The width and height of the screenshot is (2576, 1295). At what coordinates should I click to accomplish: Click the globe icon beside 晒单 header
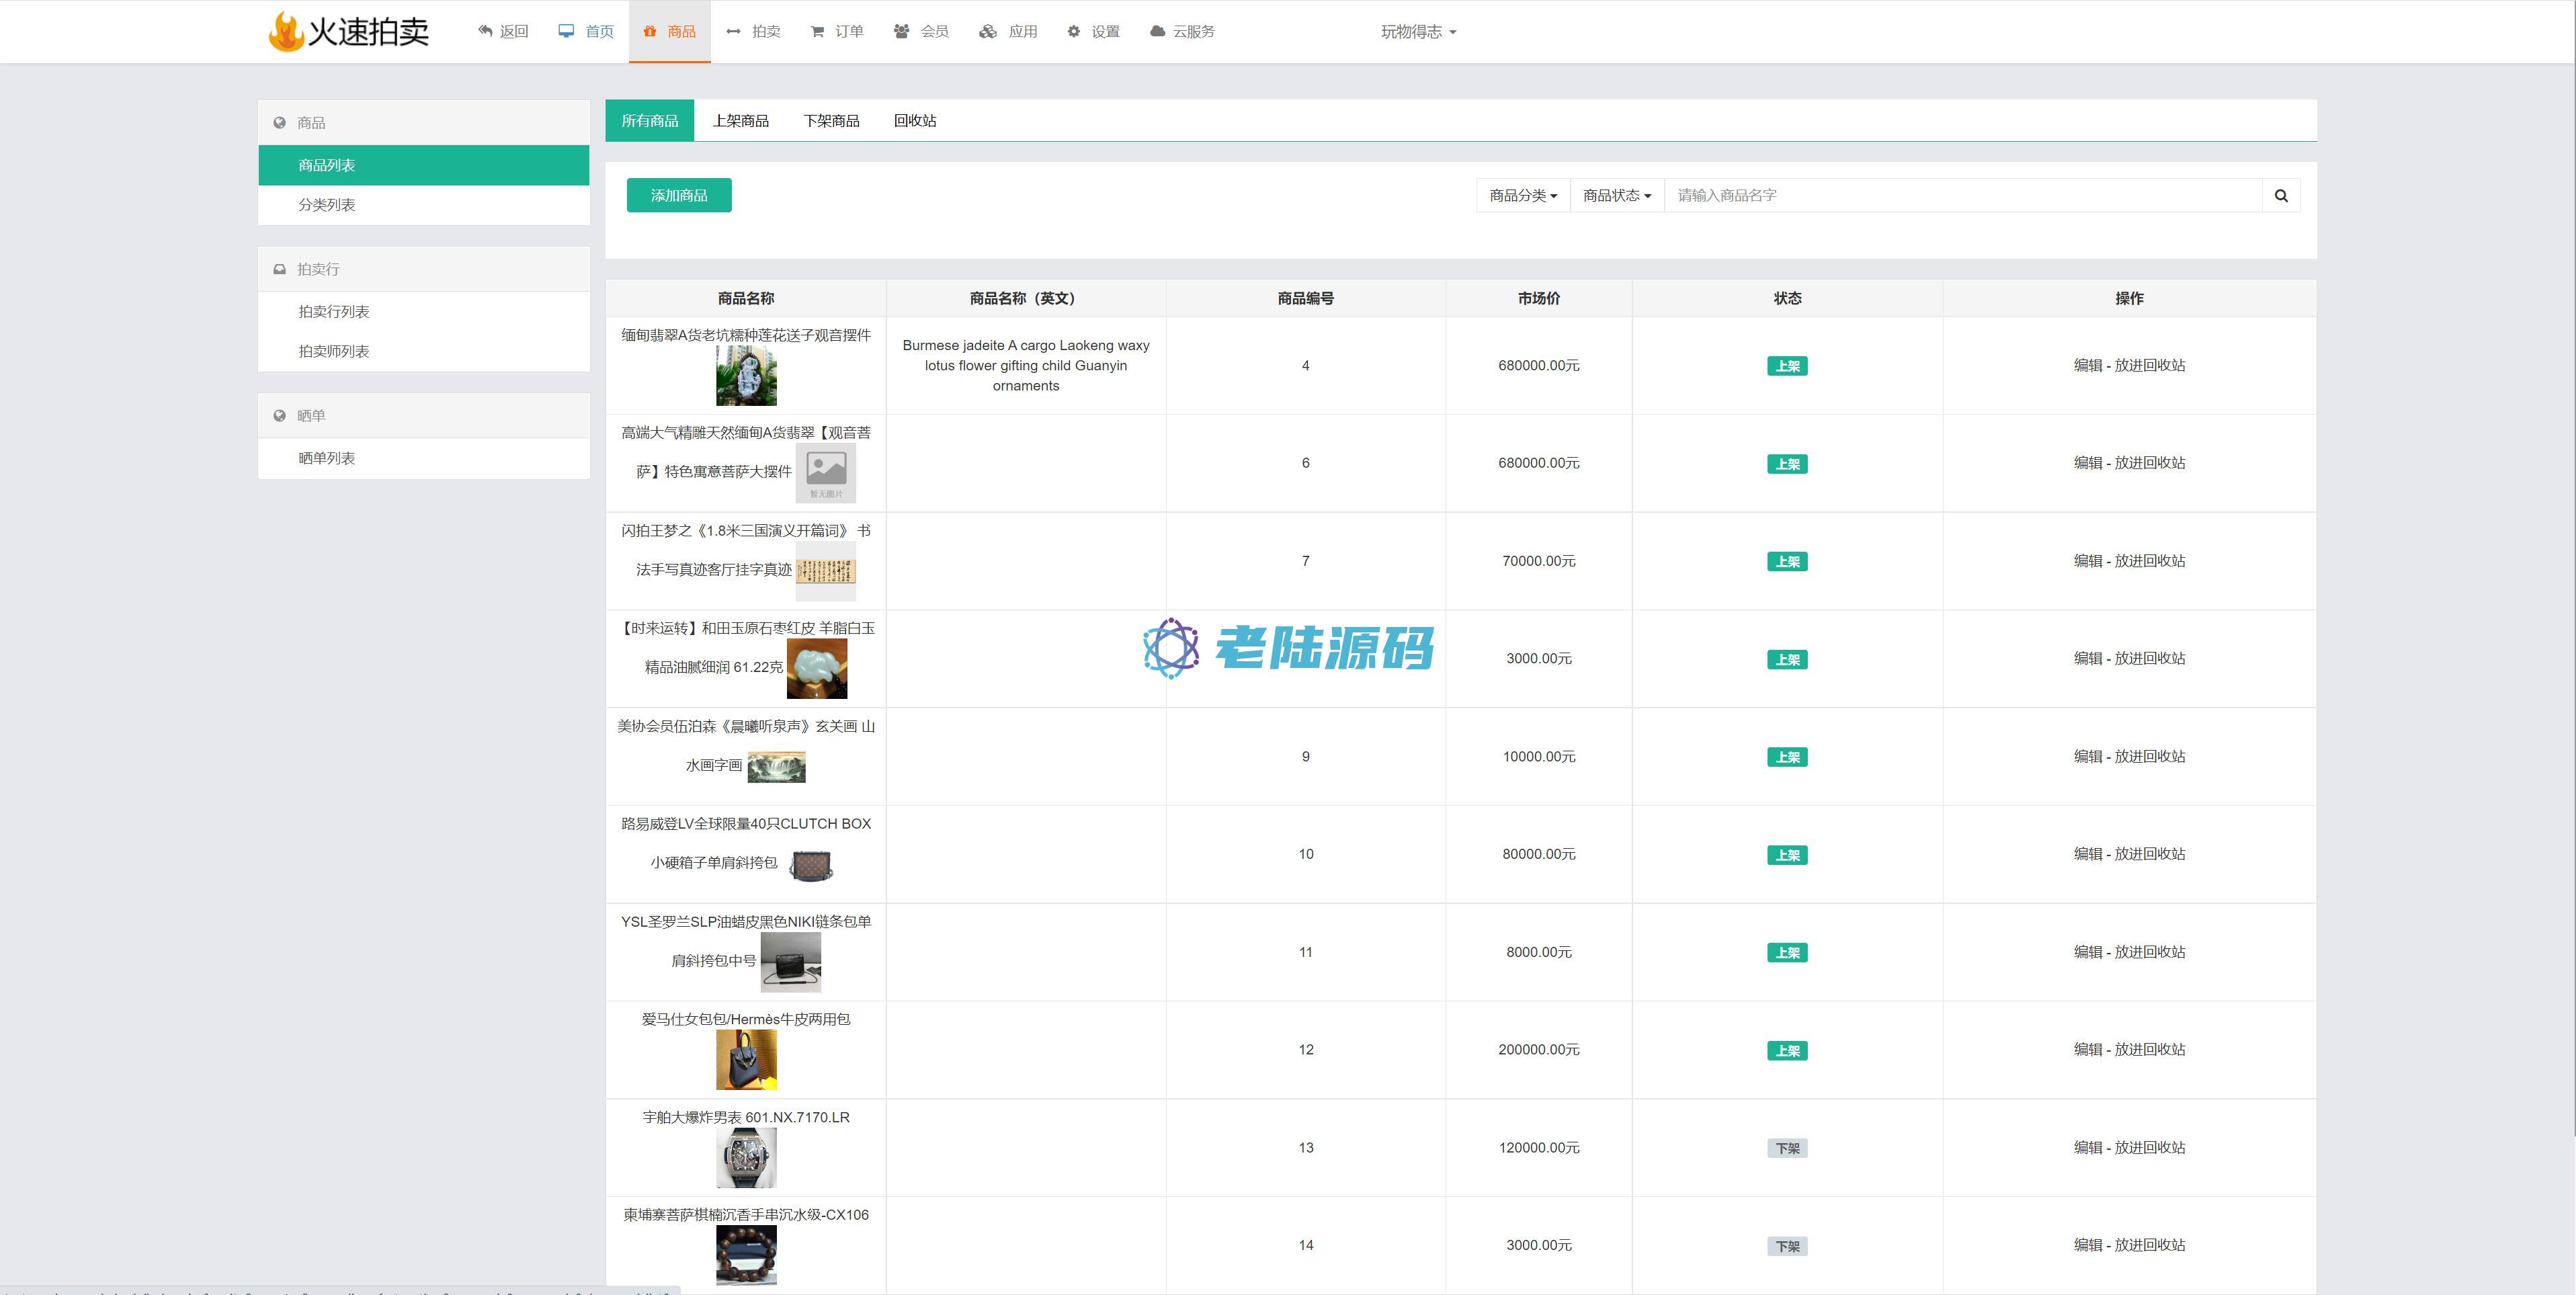coord(280,416)
